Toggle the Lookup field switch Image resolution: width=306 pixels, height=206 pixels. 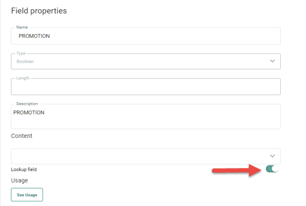pyautogui.click(x=272, y=168)
